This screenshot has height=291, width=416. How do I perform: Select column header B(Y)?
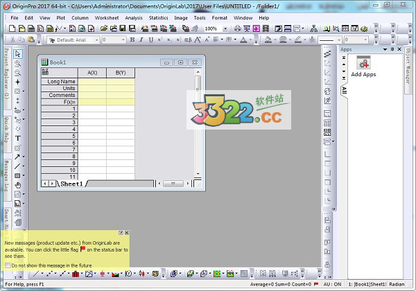pos(120,73)
